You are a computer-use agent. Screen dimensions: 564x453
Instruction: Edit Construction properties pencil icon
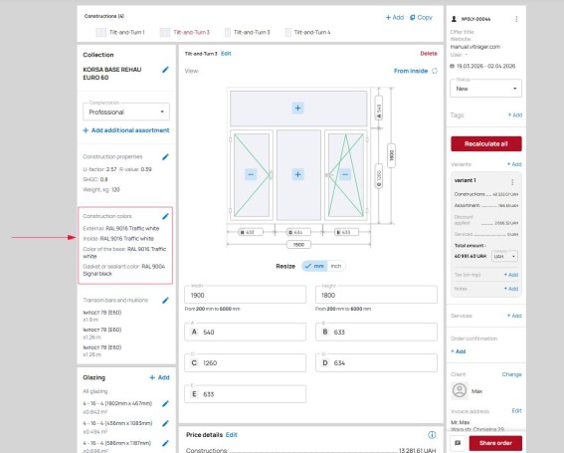[165, 157]
